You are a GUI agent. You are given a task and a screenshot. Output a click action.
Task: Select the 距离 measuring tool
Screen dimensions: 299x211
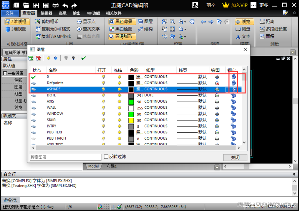[267, 22]
